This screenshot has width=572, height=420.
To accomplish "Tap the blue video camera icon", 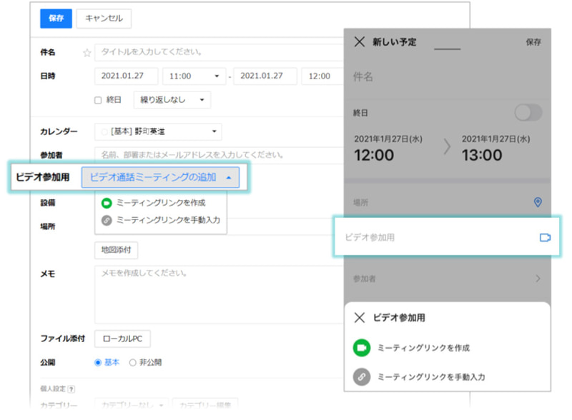I will coord(545,237).
